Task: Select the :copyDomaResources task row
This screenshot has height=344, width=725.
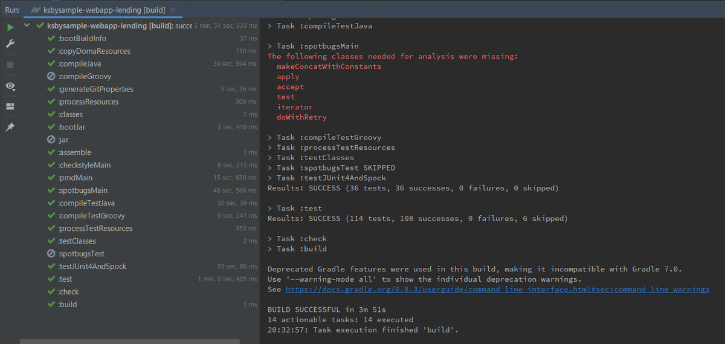Action: pyautogui.click(x=141, y=51)
